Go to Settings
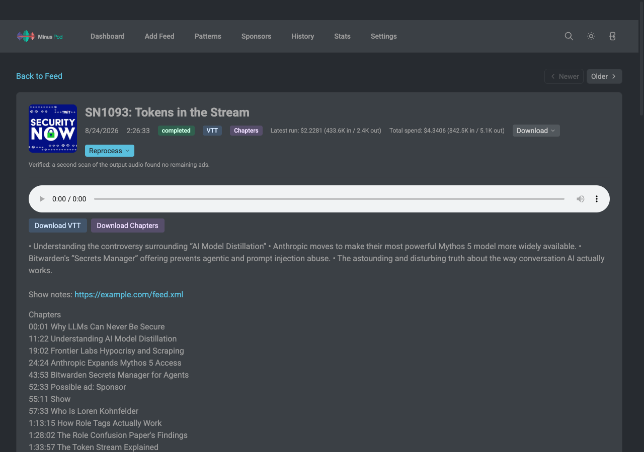The height and width of the screenshot is (452, 644). click(x=384, y=36)
